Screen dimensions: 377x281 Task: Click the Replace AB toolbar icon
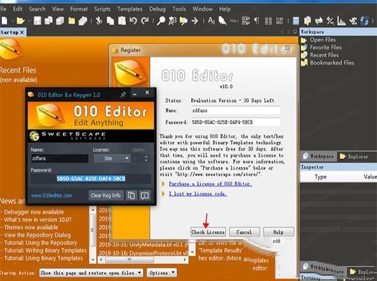(x=172, y=21)
